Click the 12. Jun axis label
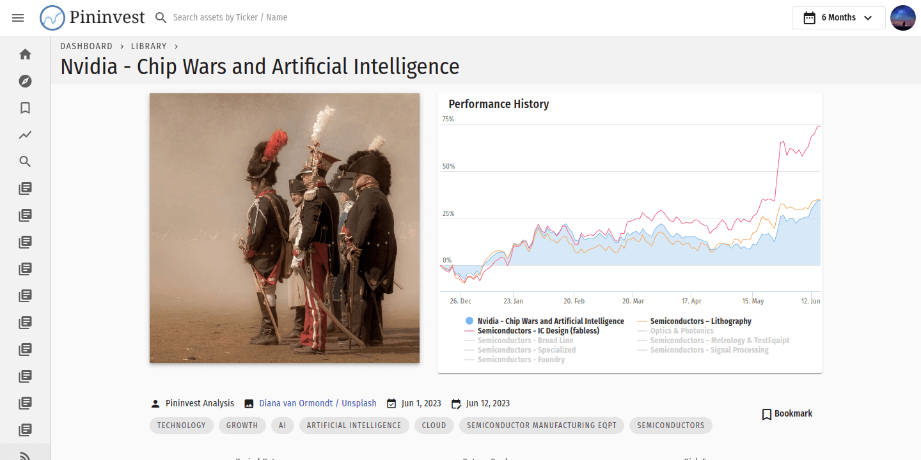The height and width of the screenshot is (460, 921). pos(811,301)
